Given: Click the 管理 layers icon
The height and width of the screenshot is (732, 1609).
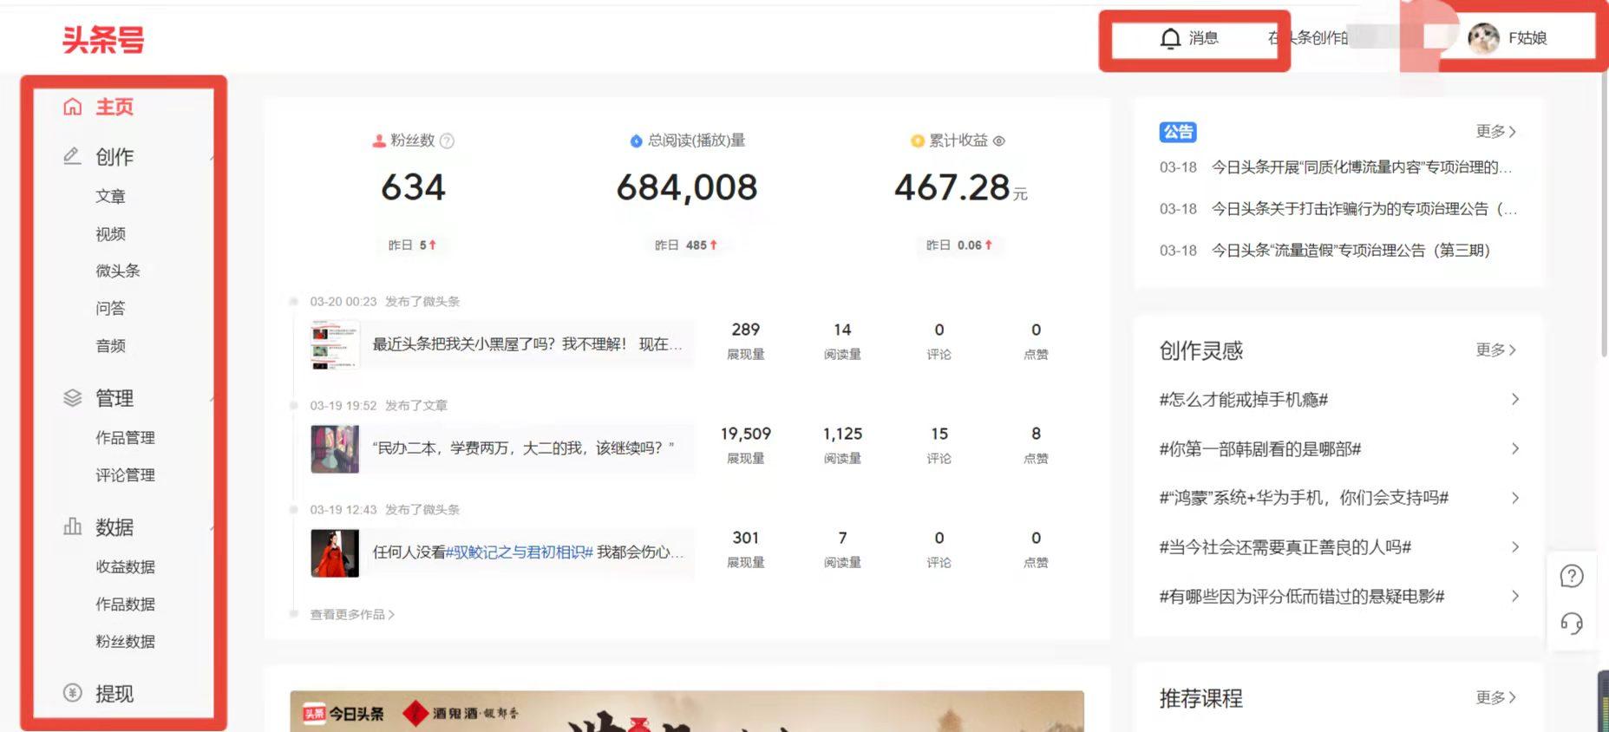Looking at the screenshot, I should [x=72, y=398].
